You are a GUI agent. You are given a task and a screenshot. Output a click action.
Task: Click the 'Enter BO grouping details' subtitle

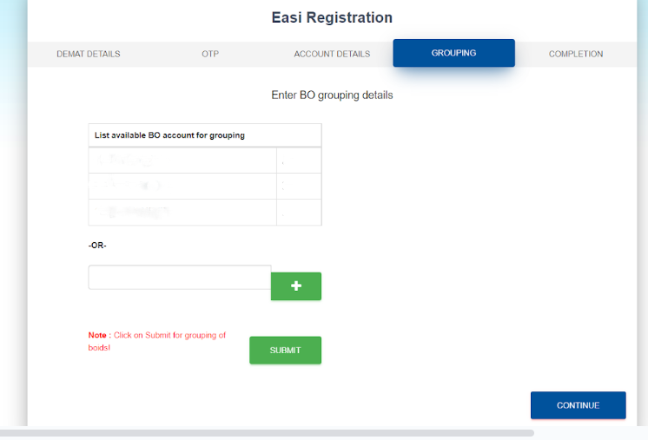pos(332,95)
